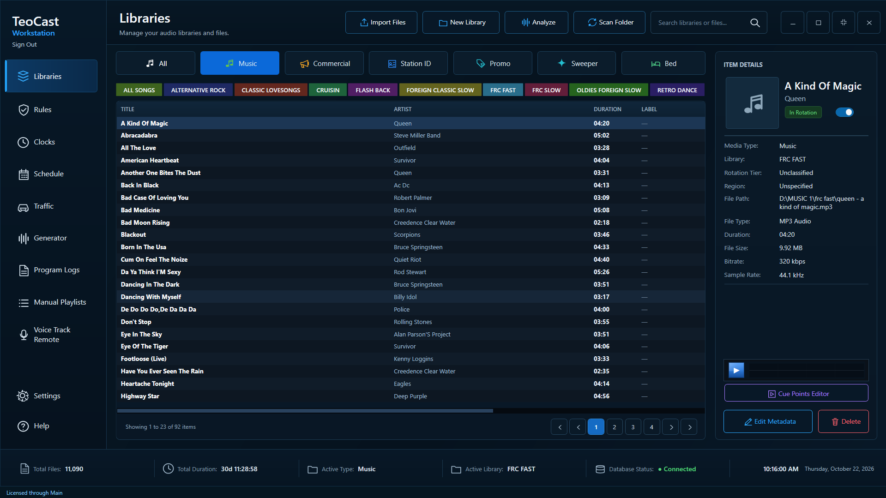Go to the next page arrow
The image size is (886, 498).
pos(671,427)
